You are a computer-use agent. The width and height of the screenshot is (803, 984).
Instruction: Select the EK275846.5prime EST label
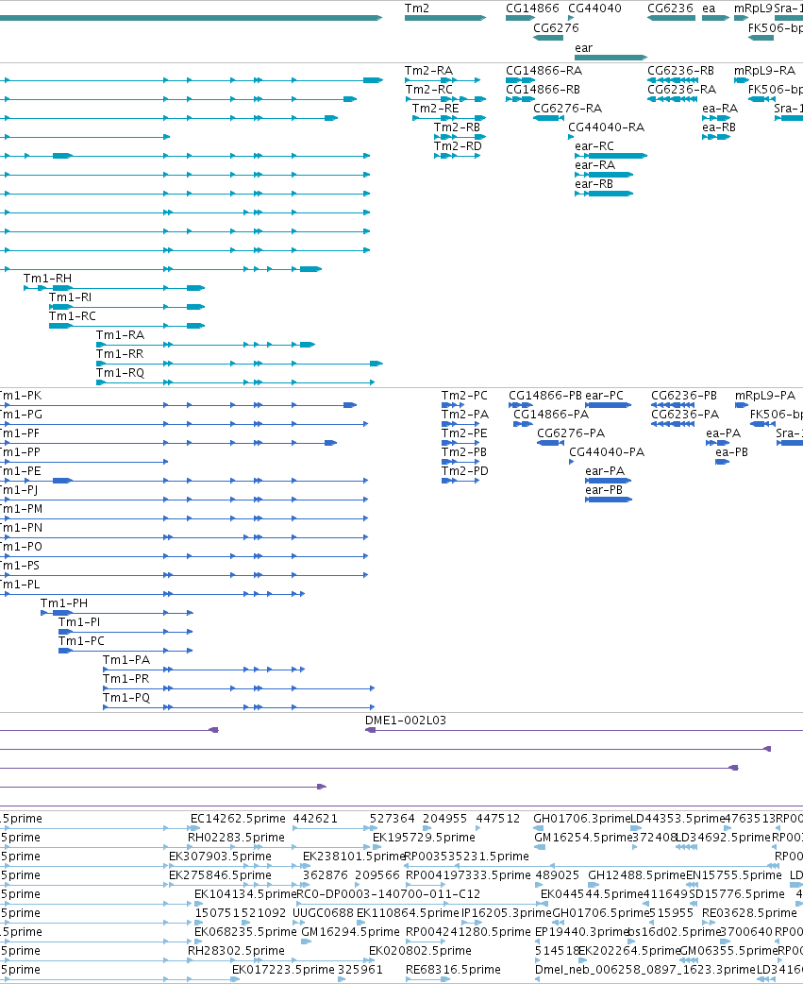[220, 874]
